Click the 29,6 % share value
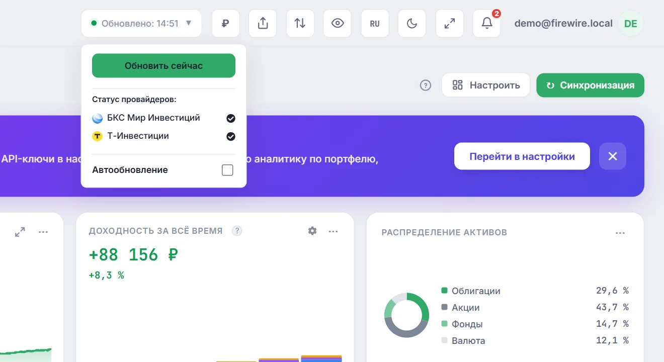The height and width of the screenshot is (362, 664). click(612, 291)
